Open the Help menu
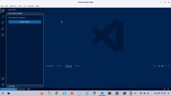The width and height of the screenshot is (171, 96). (x=37, y=6)
